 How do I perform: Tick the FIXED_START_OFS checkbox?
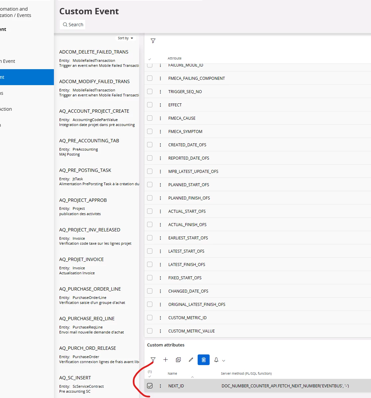coord(150,278)
